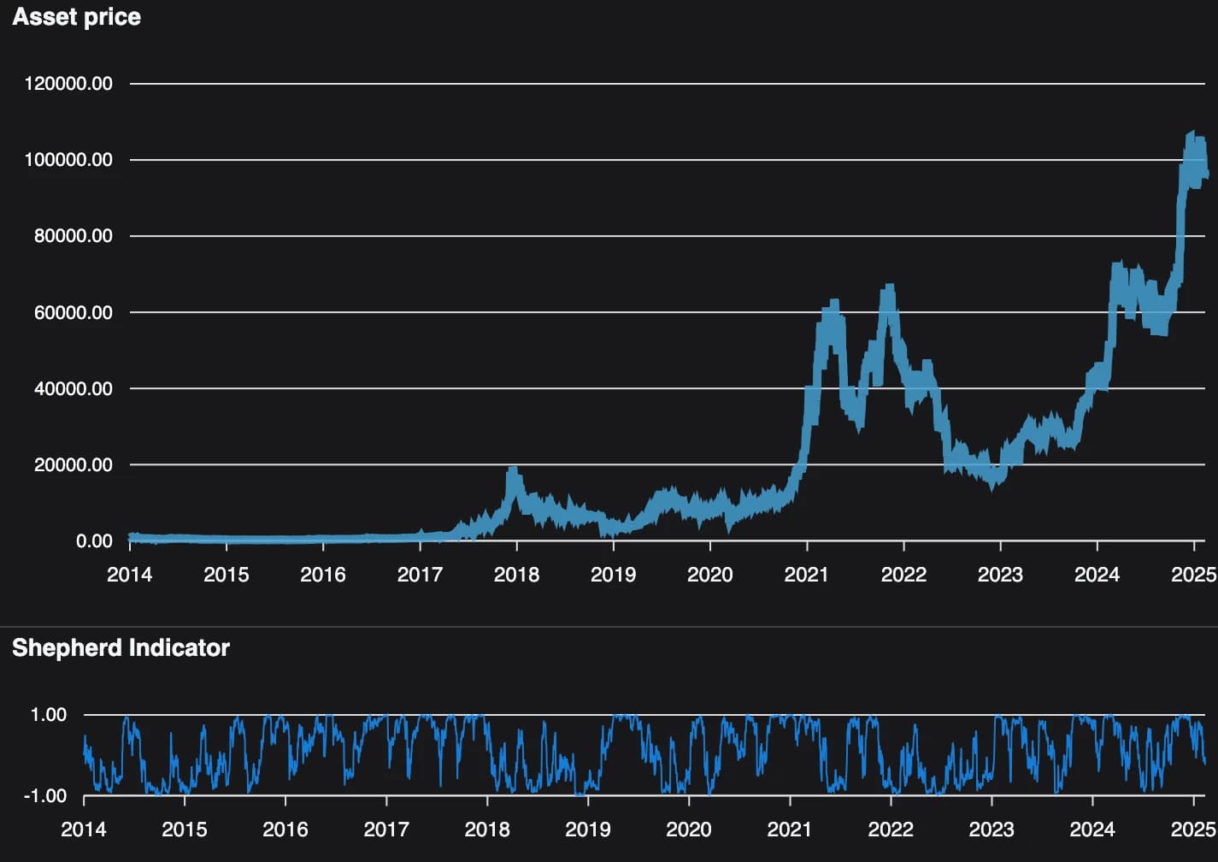Select the 100000.00 y-axis label
Screen dimensions: 1218x862
[68, 160]
